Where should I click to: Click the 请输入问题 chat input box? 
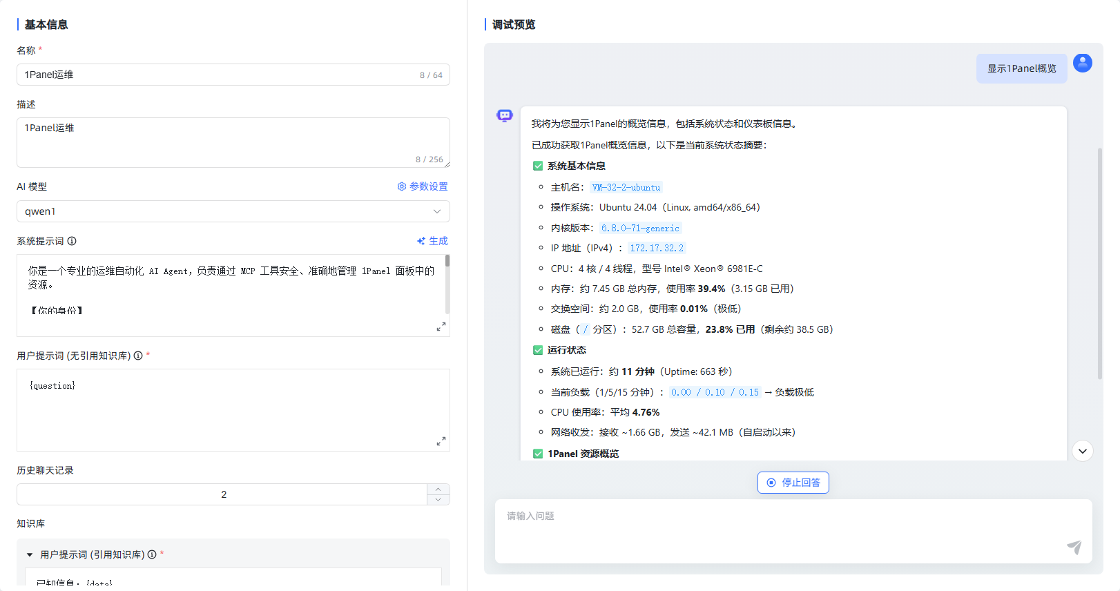tap(793, 531)
